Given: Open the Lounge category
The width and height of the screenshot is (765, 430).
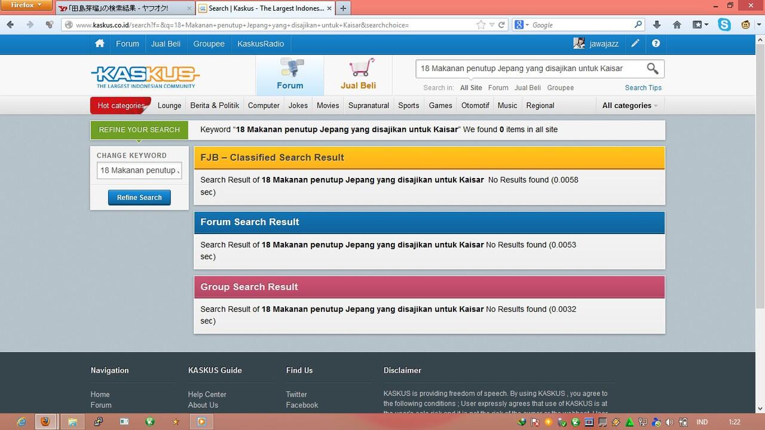Looking at the screenshot, I should [x=169, y=106].
